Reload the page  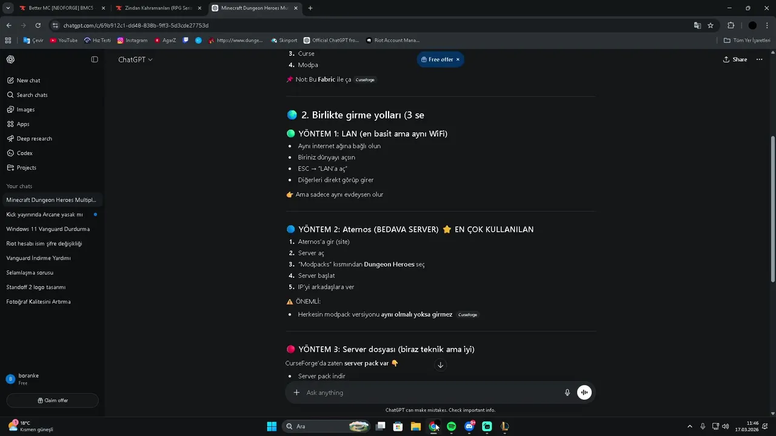click(38, 25)
